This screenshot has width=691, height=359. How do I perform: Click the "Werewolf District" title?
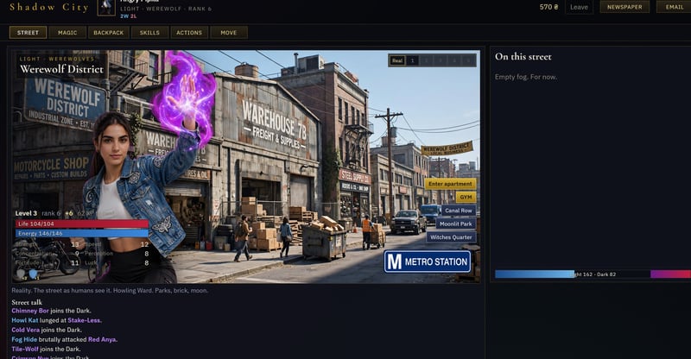[x=61, y=69]
